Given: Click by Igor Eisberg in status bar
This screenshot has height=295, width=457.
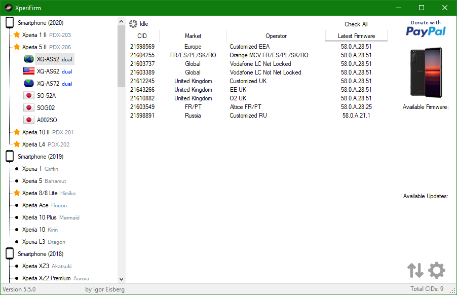Looking at the screenshot, I should (105, 289).
